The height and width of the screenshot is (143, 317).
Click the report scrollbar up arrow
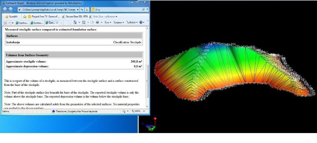147,28
